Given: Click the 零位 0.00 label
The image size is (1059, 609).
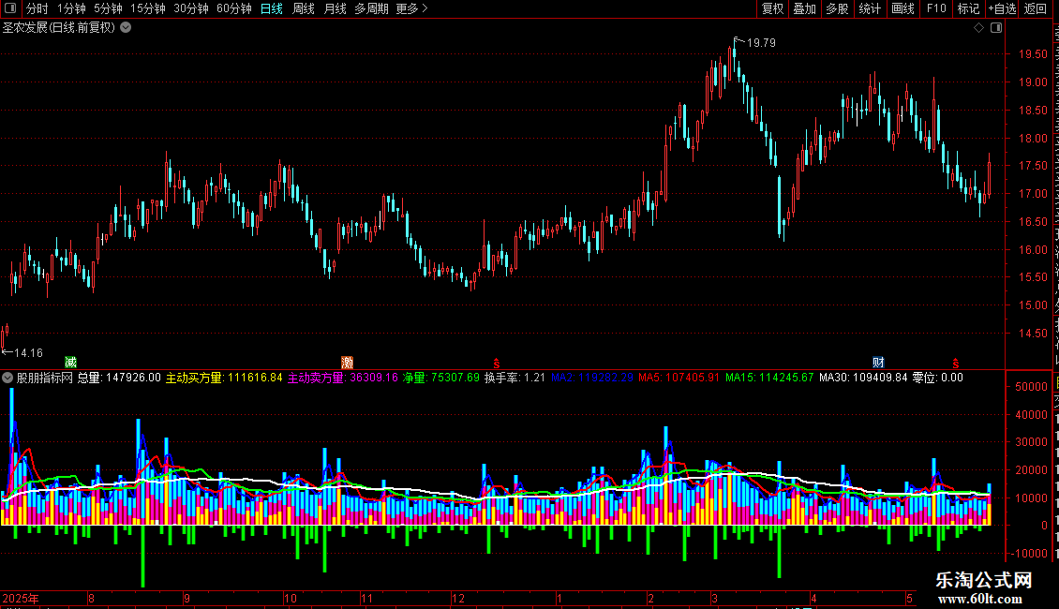Looking at the screenshot, I should point(938,379).
